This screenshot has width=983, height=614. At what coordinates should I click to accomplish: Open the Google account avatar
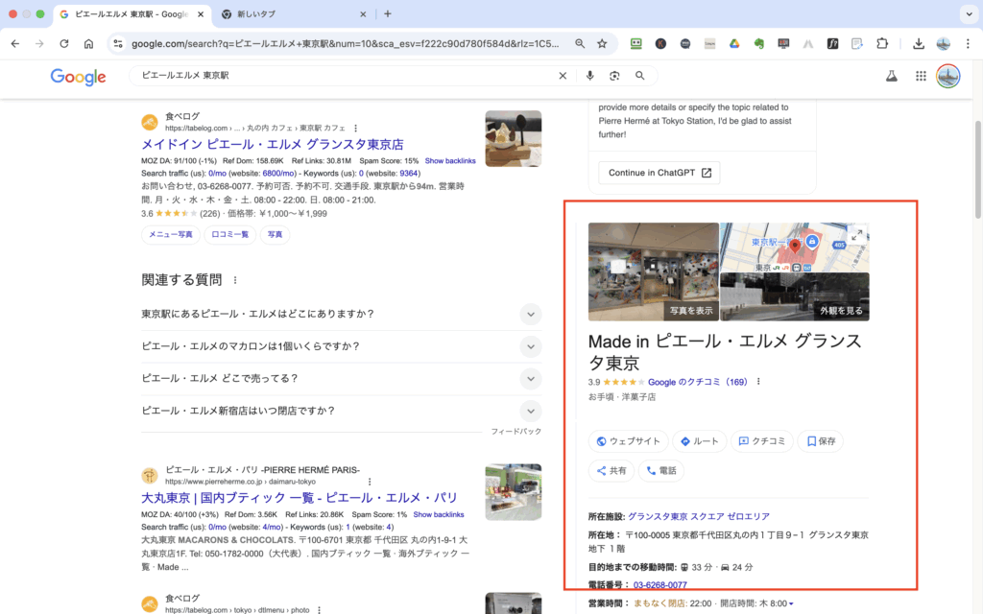pos(947,77)
